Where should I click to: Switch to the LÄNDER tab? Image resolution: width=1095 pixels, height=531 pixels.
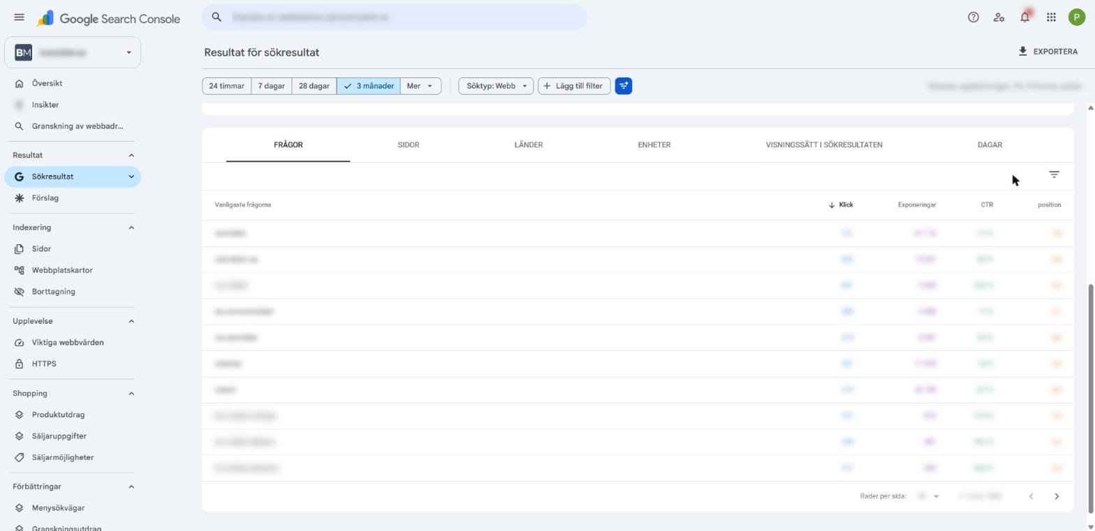coord(529,145)
